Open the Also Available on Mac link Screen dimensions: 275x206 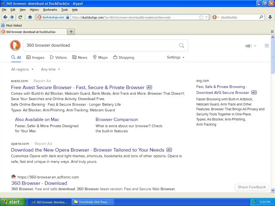(37, 119)
